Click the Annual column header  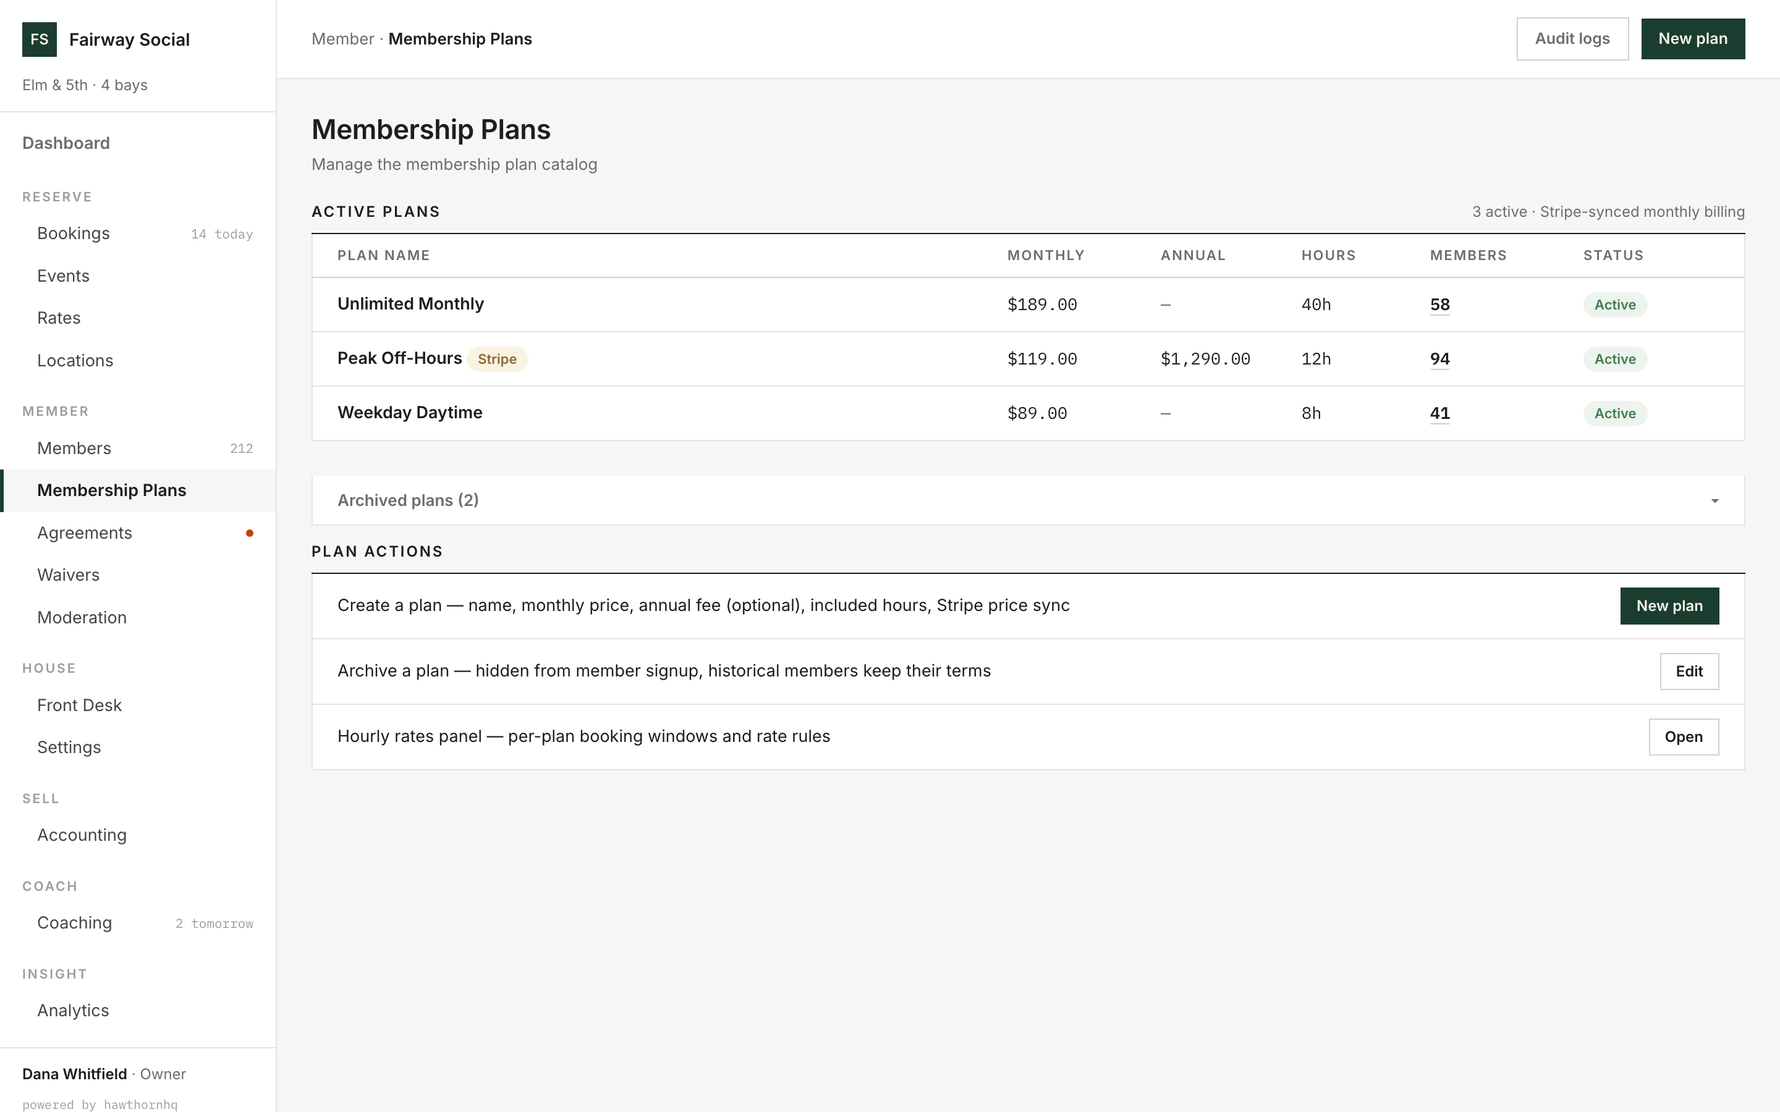1192,255
